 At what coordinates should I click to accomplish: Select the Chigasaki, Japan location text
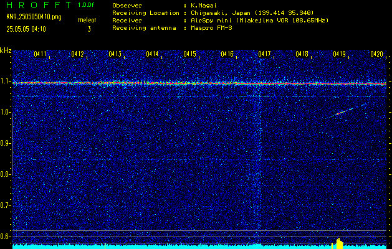252,12
